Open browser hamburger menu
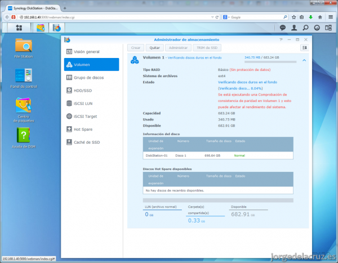 (331, 17)
